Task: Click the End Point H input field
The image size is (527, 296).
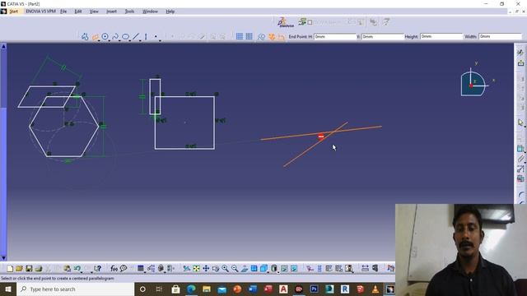Action: click(x=335, y=36)
